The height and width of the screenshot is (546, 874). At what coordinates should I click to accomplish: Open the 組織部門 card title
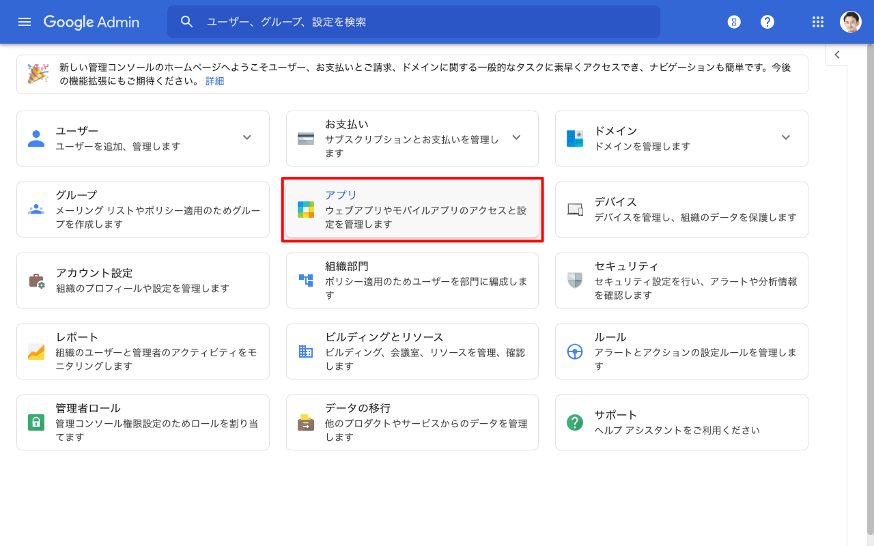[347, 266]
